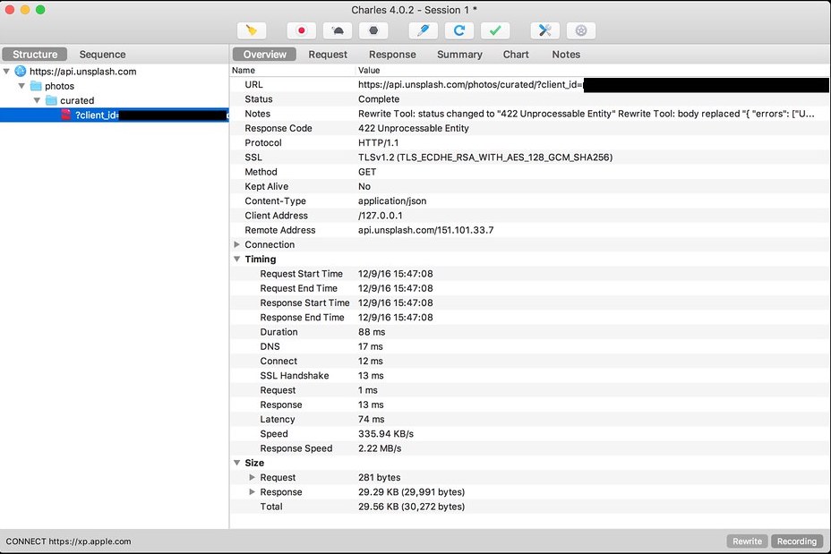Open the Summary tab
The height and width of the screenshot is (554, 831).
[459, 54]
